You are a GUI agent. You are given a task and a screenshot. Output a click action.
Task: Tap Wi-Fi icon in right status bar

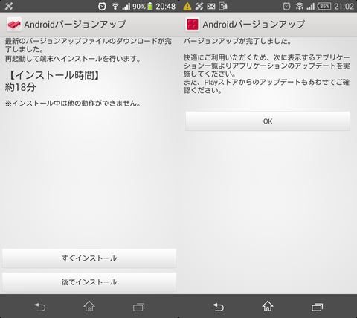(300, 6)
